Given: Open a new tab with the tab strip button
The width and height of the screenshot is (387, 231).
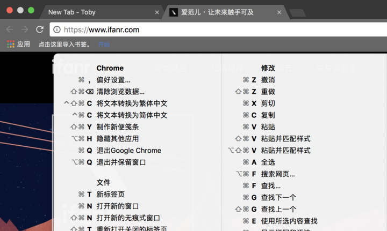Looking at the screenshot, I should [x=298, y=13].
